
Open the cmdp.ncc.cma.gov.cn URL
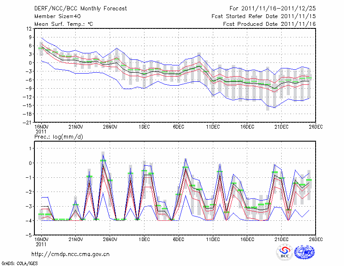[71, 254]
